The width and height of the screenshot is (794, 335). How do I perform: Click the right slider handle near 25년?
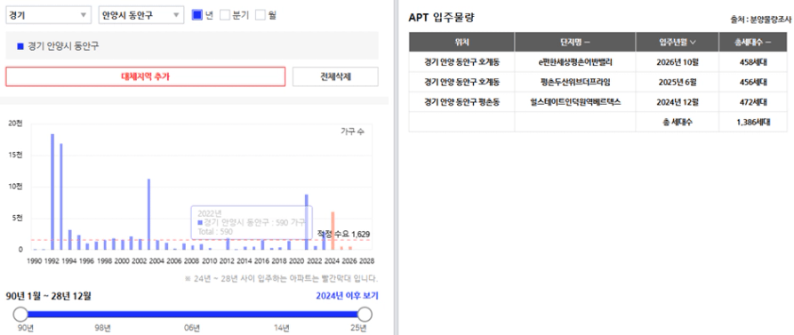click(365, 315)
